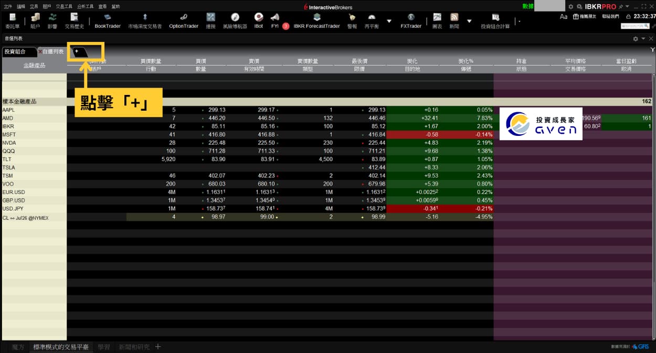
Task: Click the filter funnel icon above the table
Action: point(652,50)
